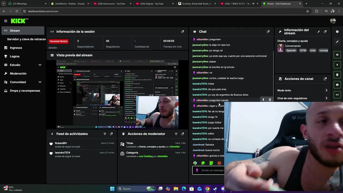This screenshot has width=343, height=193.
Task: Pop out the Chat panel
Action: coord(268,32)
